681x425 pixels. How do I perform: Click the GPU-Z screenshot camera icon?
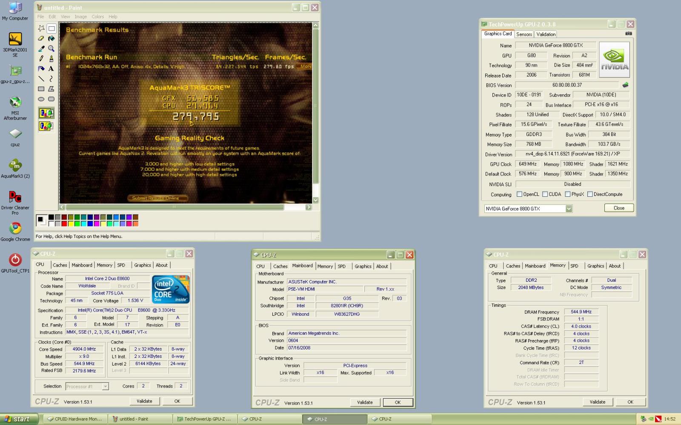(x=629, y=34)
